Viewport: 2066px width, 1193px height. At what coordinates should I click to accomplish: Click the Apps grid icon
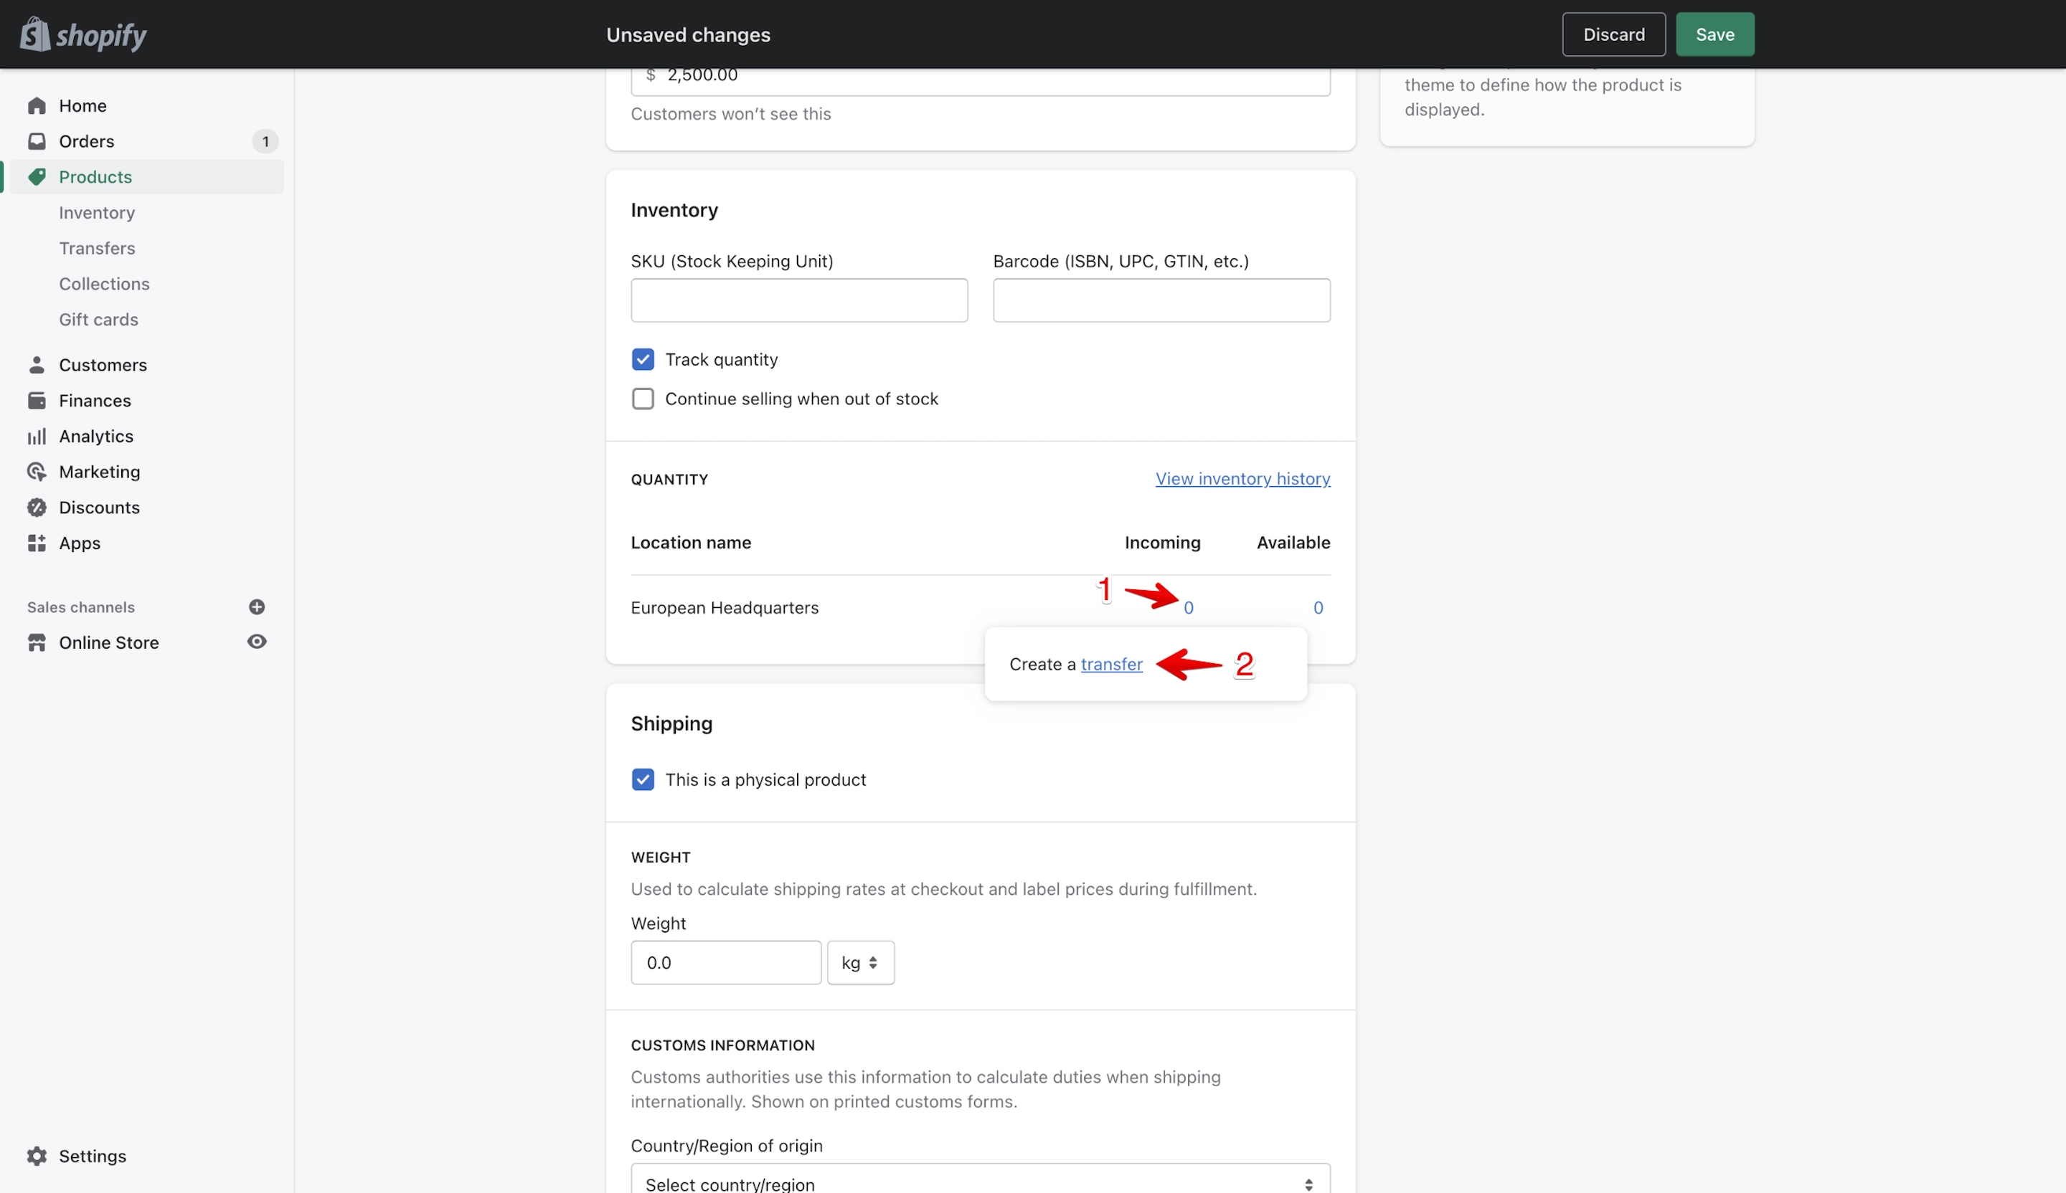point(36,543)
